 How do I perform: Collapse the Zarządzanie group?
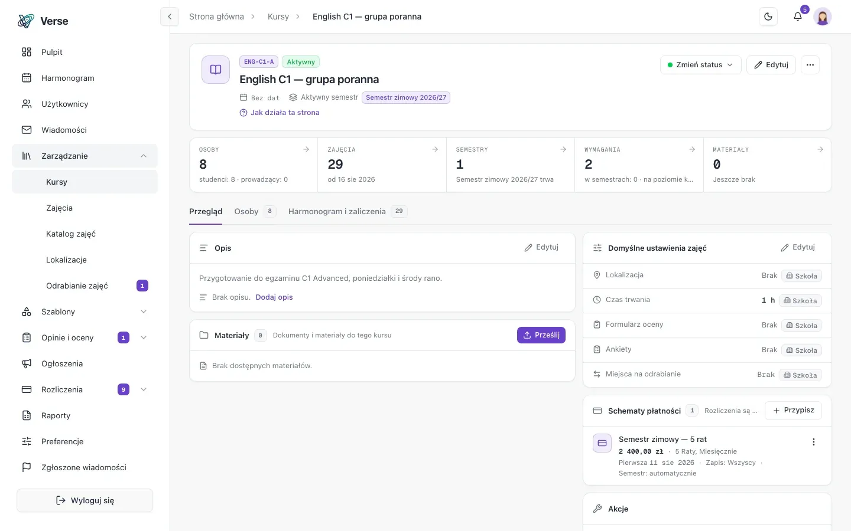[85, 156]
